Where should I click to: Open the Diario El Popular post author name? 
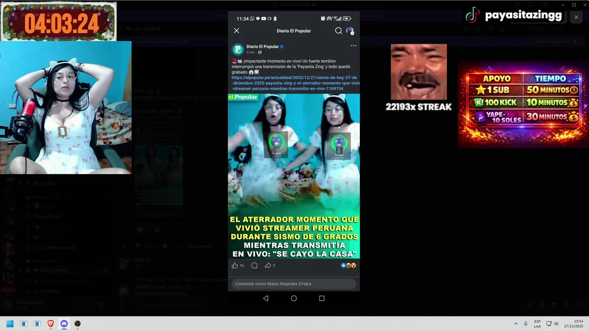tap(263, 46)
